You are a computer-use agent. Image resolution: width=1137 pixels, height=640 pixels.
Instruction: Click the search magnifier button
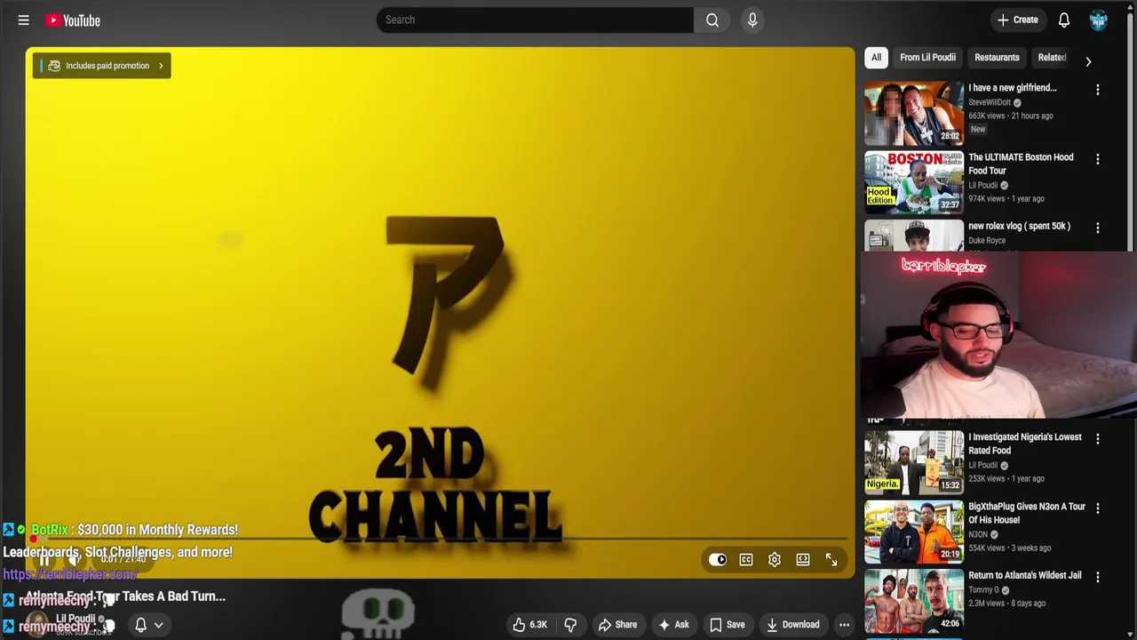(712, 20)
